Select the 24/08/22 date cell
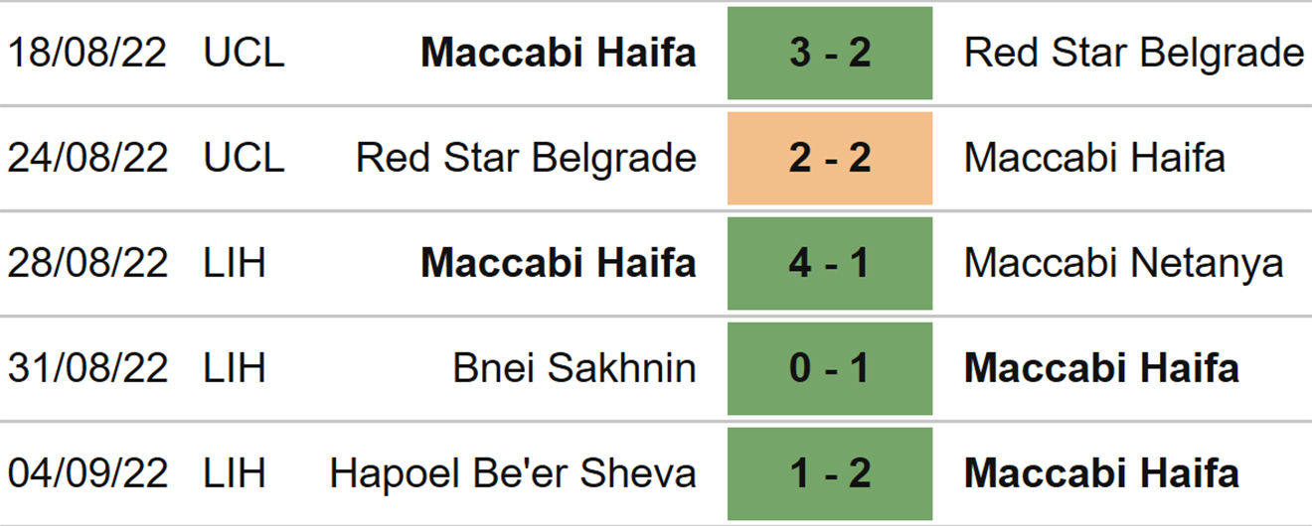The height and width of the screenshot is (526, 1312). (x=87, y=159)
